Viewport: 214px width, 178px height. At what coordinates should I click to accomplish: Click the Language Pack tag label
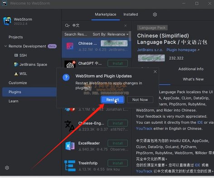[152, 28]
